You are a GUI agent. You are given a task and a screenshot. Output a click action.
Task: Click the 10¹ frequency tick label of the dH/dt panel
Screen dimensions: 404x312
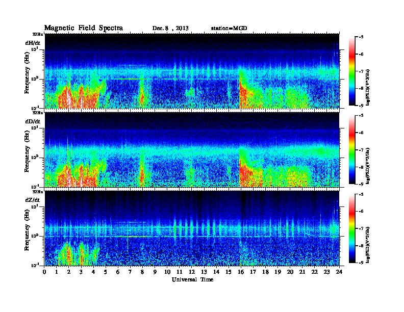coord(35,49)
